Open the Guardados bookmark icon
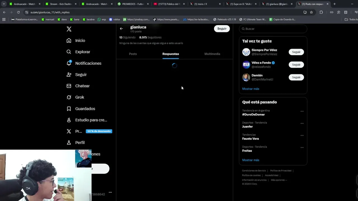 (69, 109)
